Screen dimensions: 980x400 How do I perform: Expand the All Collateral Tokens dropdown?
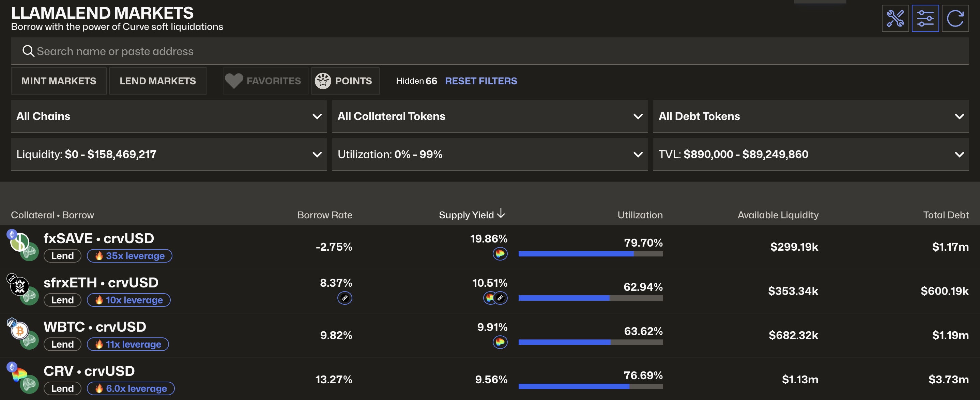click(x=490, y=116)
